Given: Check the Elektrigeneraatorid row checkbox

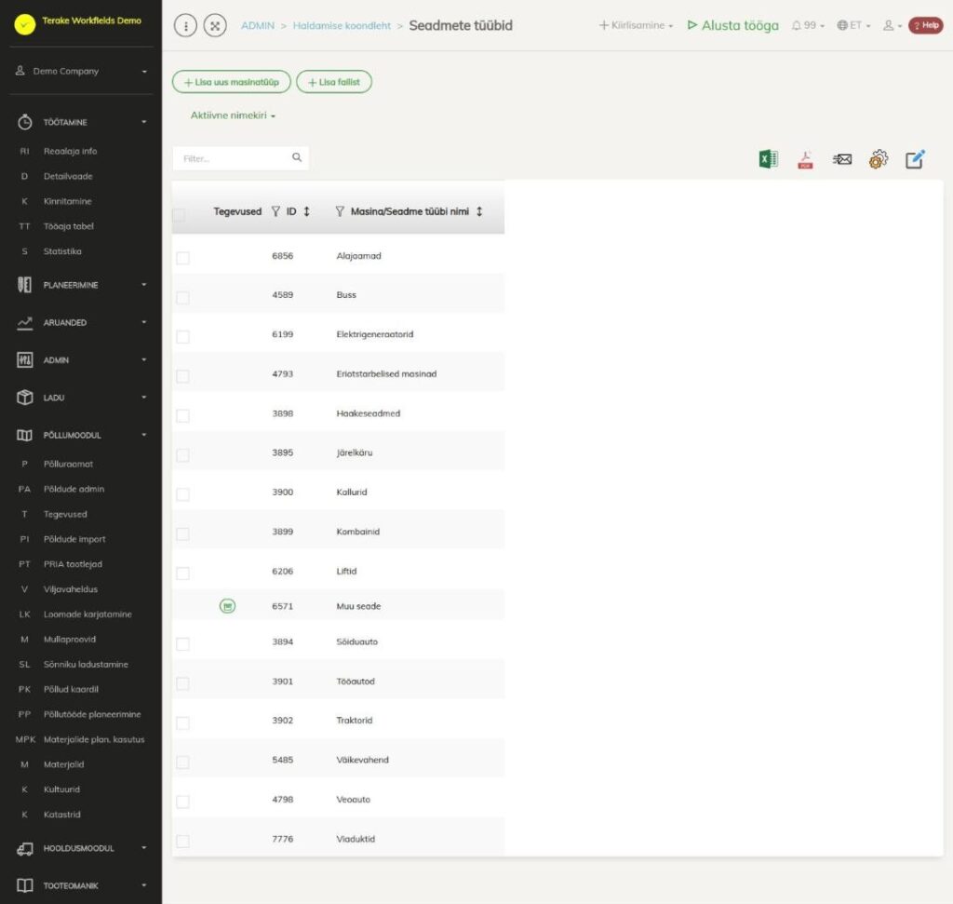Looking at the screenshot, I should click(182, 336).
